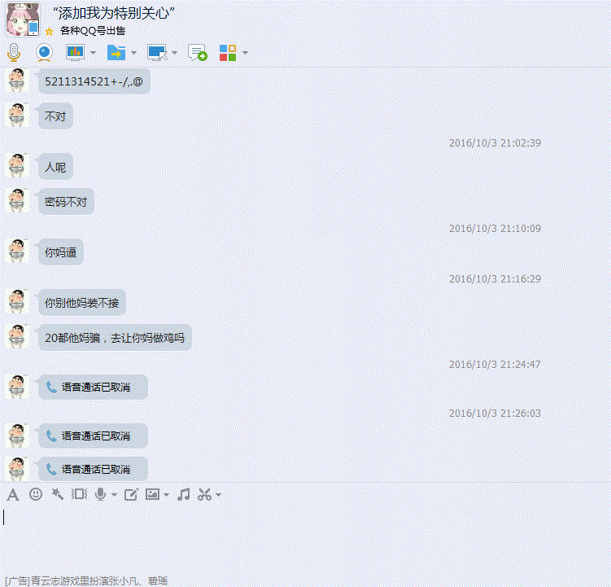
Task: Click the timestamp 2016/10/3 21:10:09
Action: [x=495, y=228]
